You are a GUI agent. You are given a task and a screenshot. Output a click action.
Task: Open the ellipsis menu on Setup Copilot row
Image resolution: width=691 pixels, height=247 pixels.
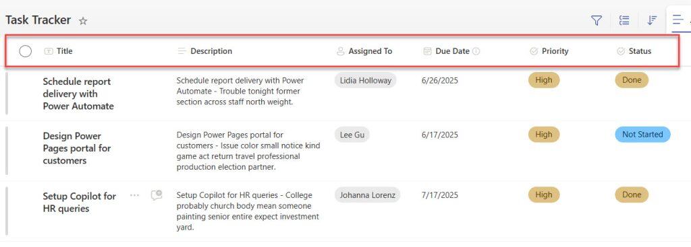click(134, 195)
